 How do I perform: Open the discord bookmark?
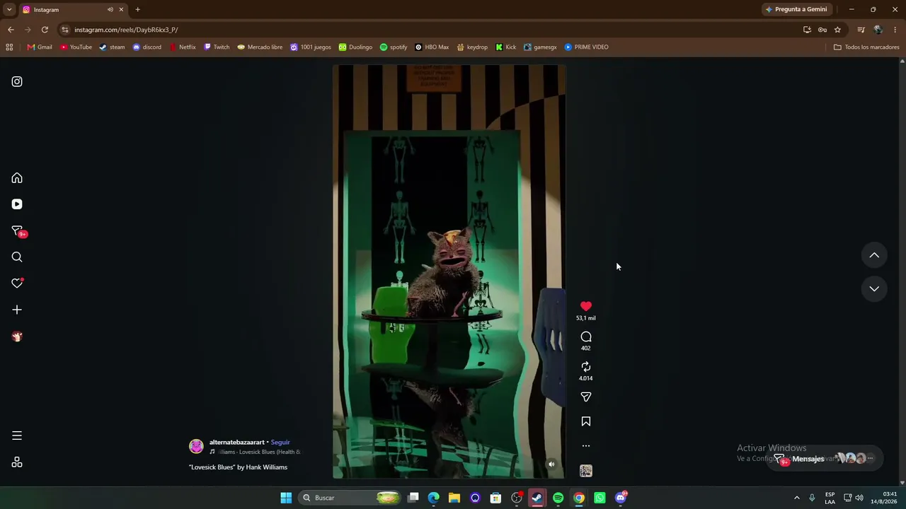pyautogui.click(x=147, y=47)
